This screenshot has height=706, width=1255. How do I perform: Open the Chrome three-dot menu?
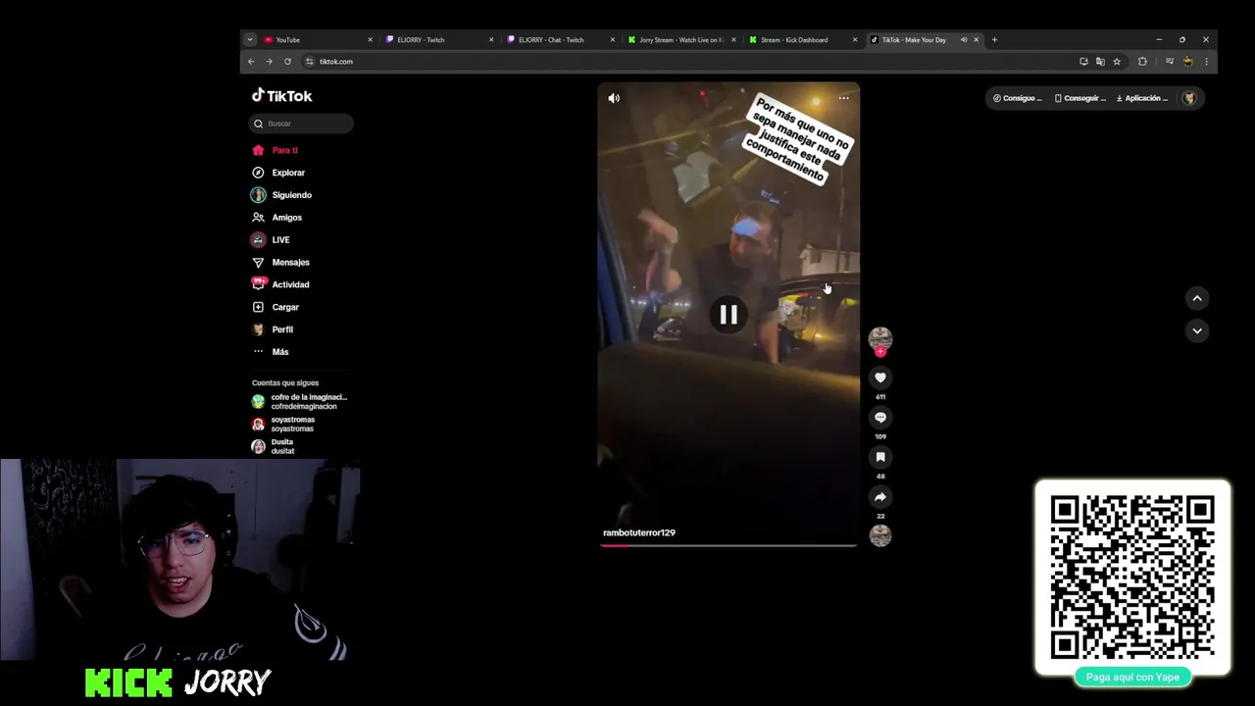1206,62
